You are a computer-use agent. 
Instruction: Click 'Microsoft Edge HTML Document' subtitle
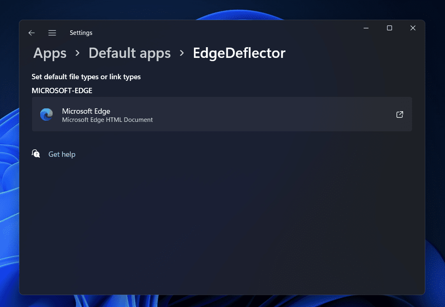pos(107,120)
